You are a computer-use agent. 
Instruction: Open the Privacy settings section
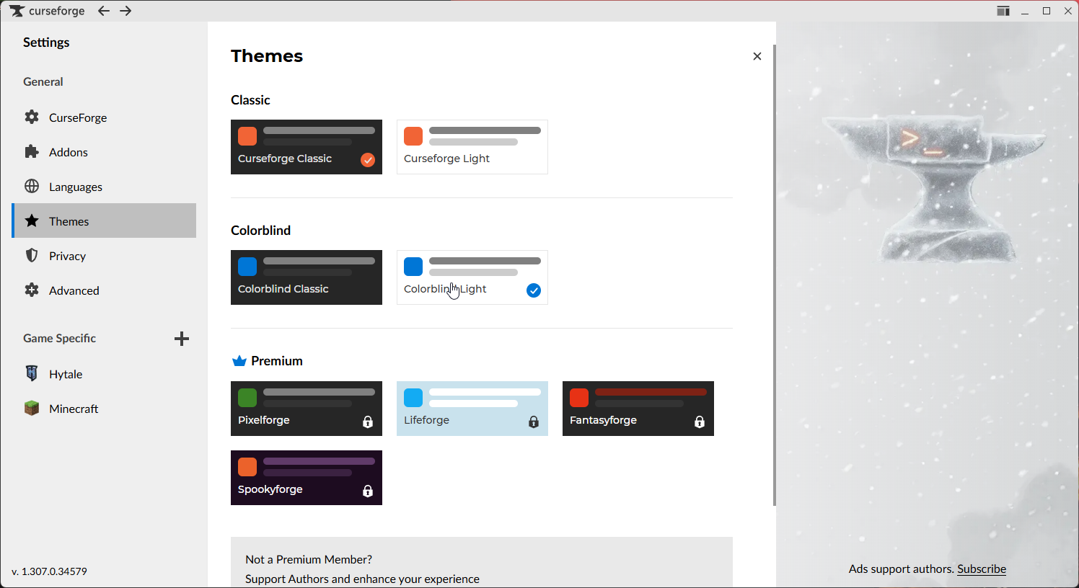104,255
